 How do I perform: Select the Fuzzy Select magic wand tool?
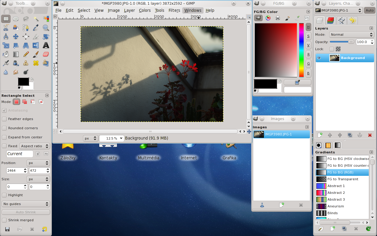coord(36,19)
